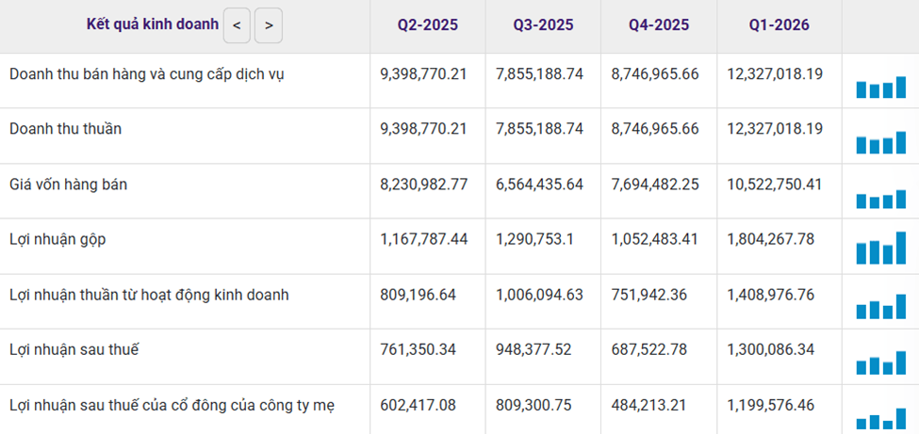Open the Doanh thu thuần trend chart

[881, 143]
